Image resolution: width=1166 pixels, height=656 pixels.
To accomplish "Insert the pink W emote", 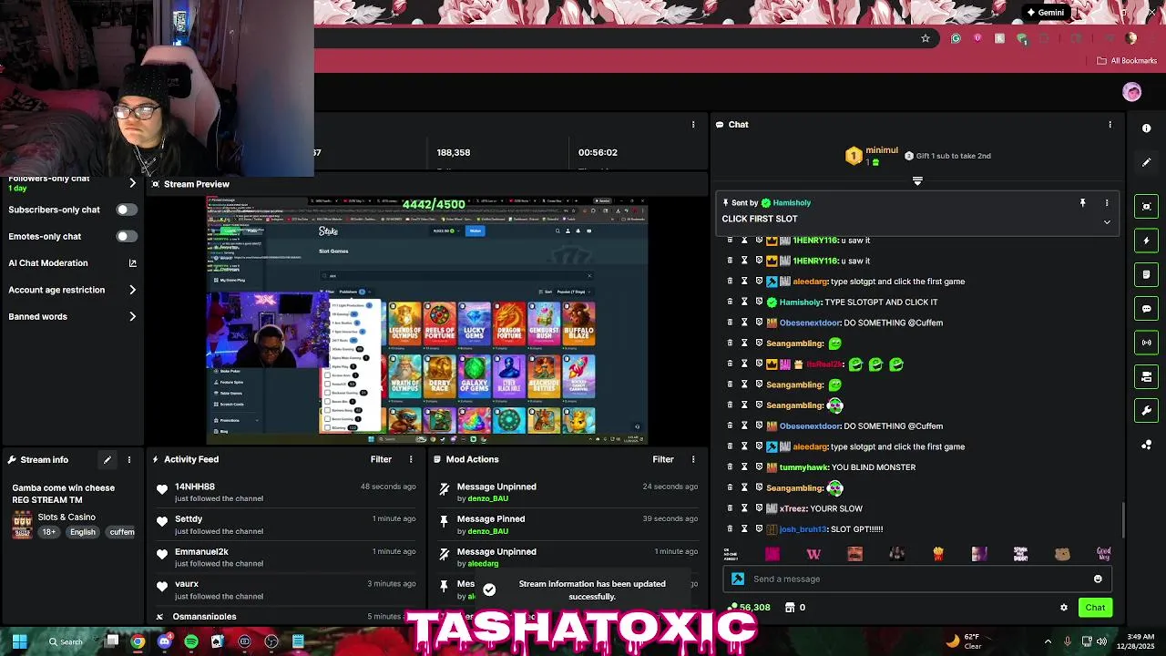I will 813,554.
